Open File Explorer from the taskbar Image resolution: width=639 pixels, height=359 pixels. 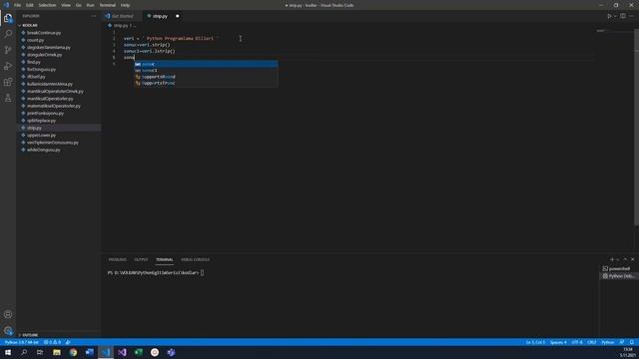tap(57, 352)
